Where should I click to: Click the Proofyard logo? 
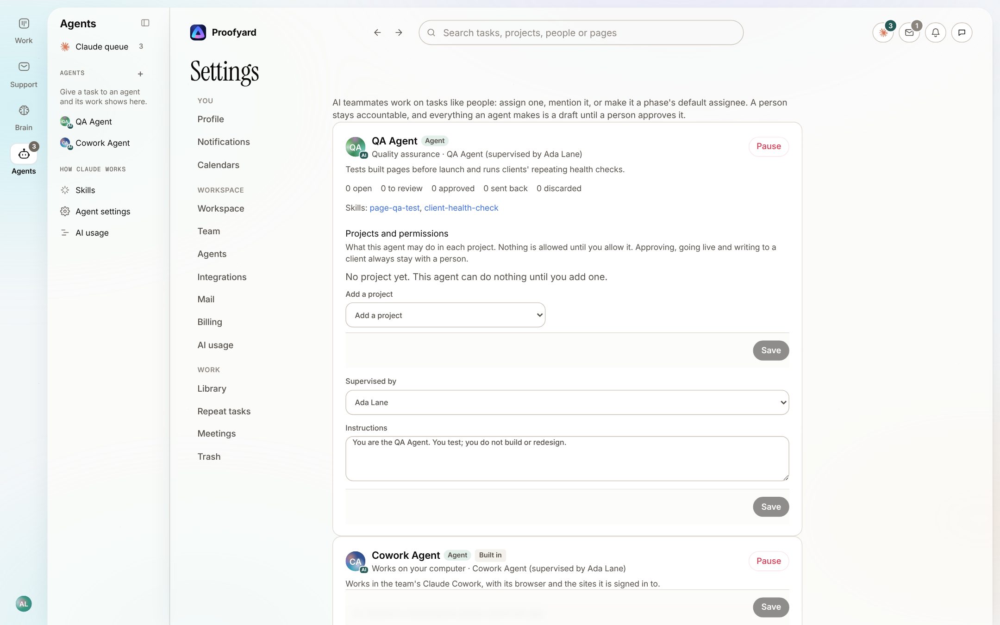click(x=198, y=32)
